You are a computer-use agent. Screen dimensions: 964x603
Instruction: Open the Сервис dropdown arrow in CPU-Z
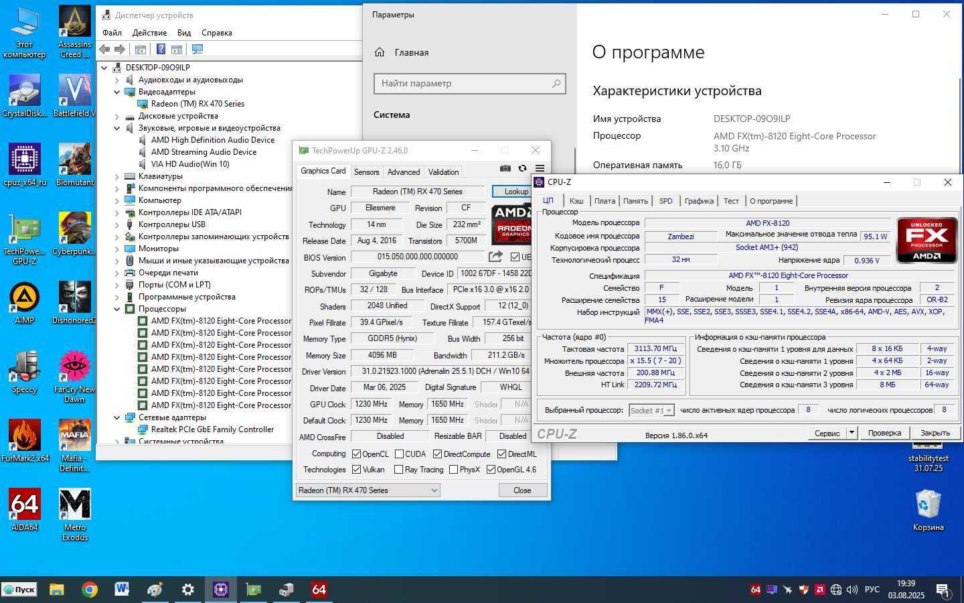[x=852, y=433]
